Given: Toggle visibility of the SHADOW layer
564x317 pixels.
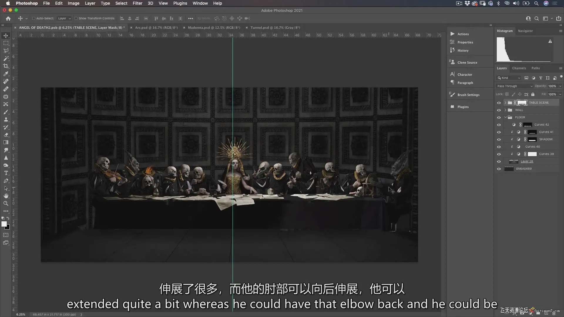Looking at the screenshot, I should 499,139.
